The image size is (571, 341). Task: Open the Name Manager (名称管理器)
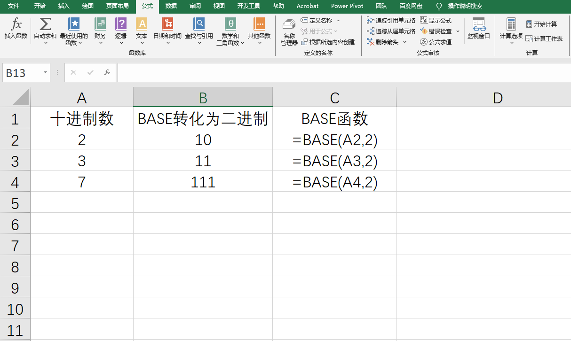[289, 31]
